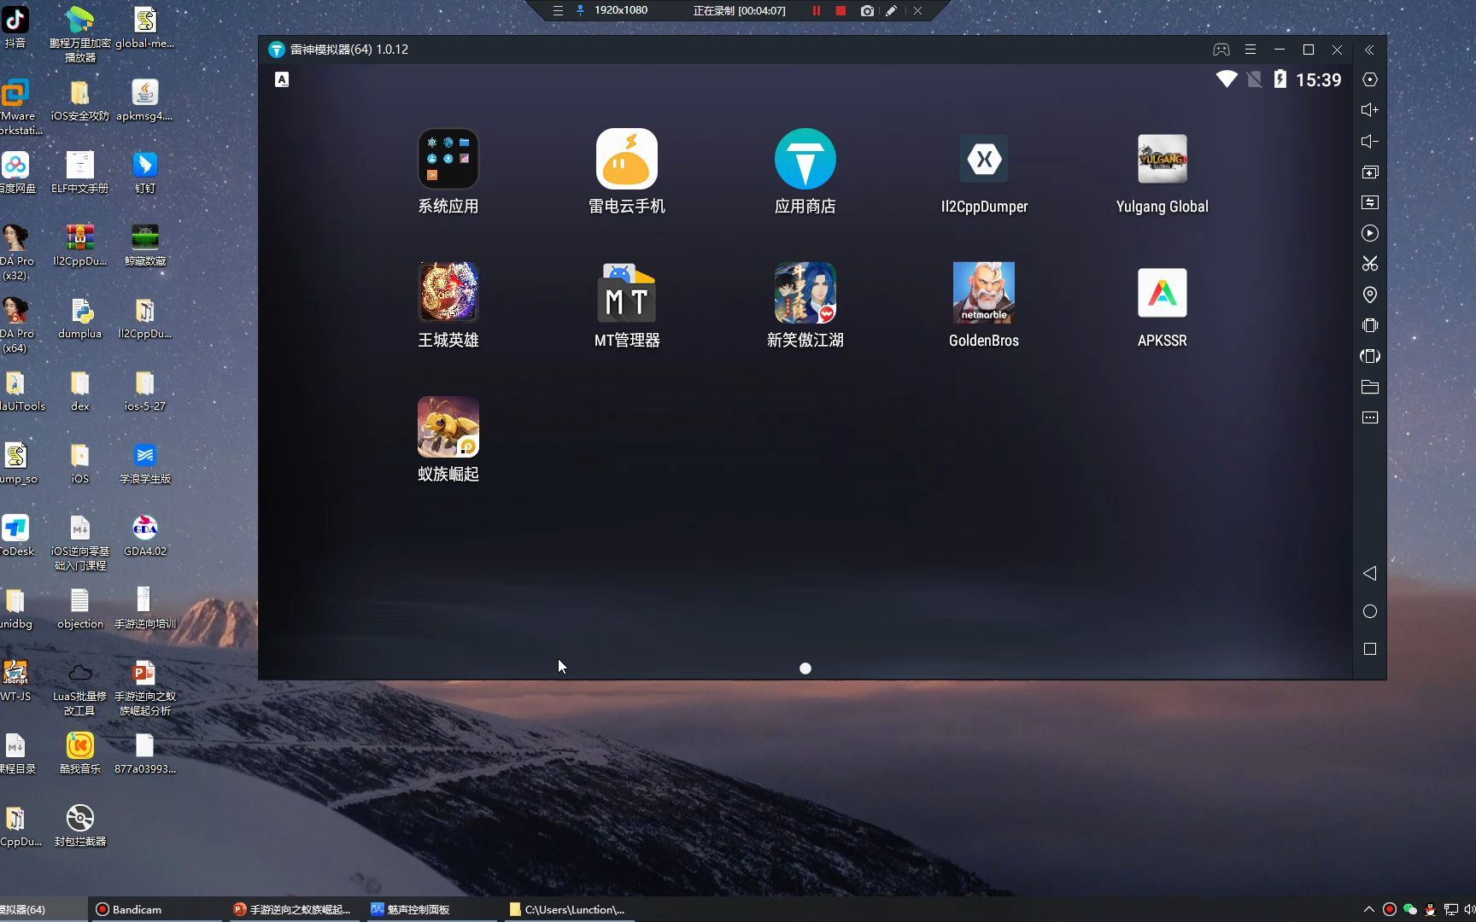Select the objection desktop file
Viewport: 1476px width, 922px height.
79,608
